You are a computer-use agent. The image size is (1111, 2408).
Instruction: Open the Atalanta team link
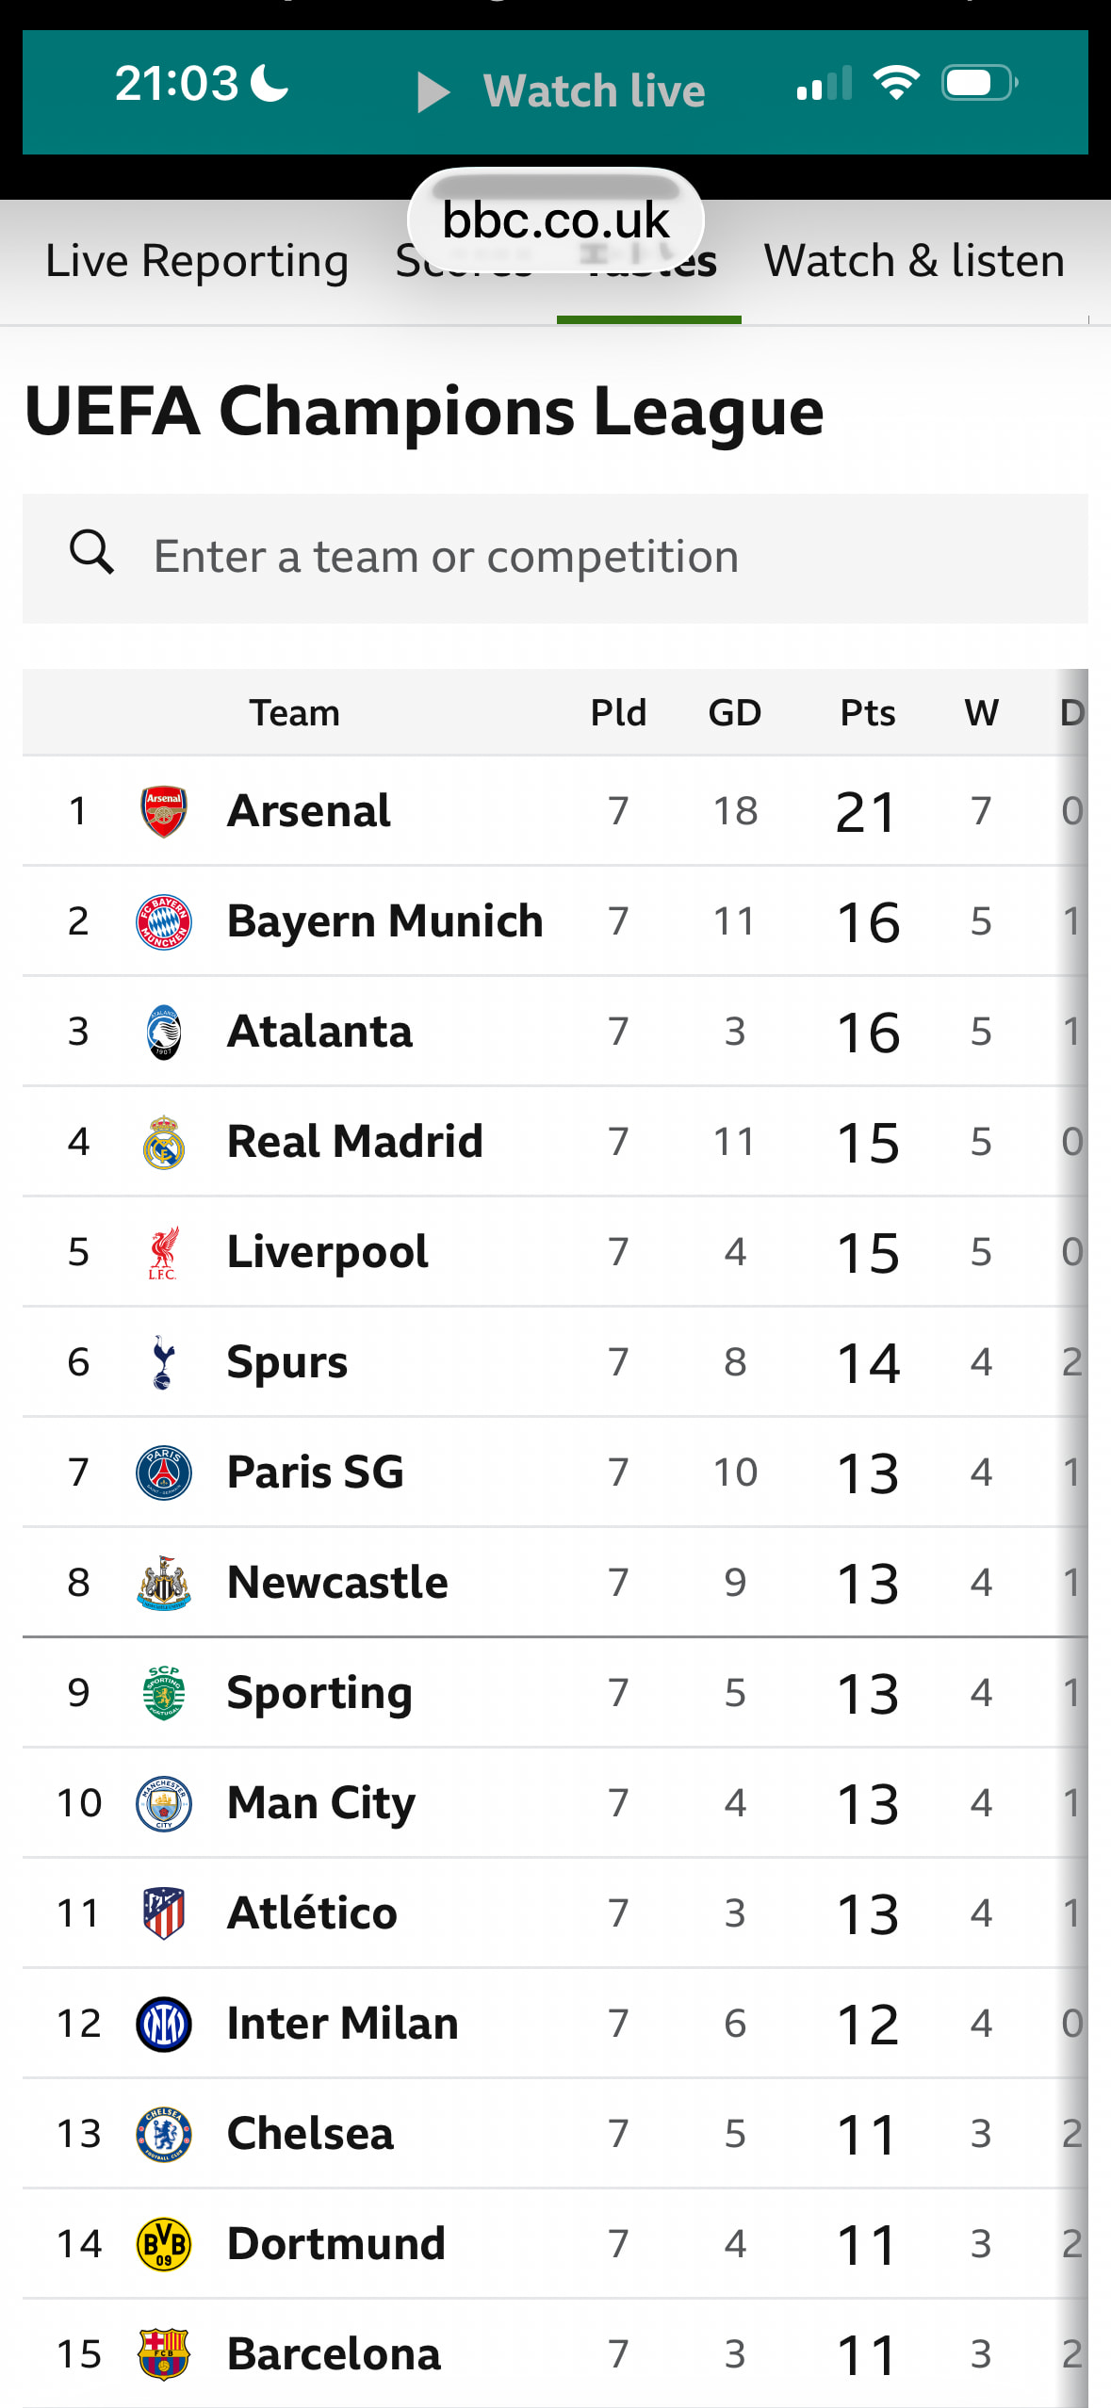pyautogui.click(x=319, y=1032)
